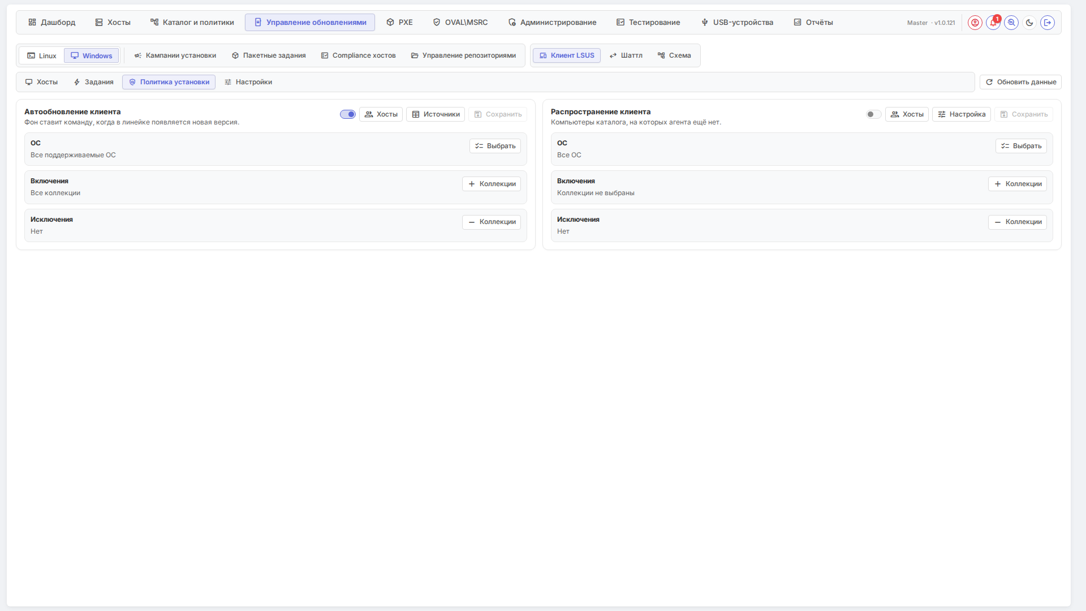Screen dimensions: 1086x611
Task: Click the logout arrow icon
Action: pyautogui.click(x=1048, y=23)
